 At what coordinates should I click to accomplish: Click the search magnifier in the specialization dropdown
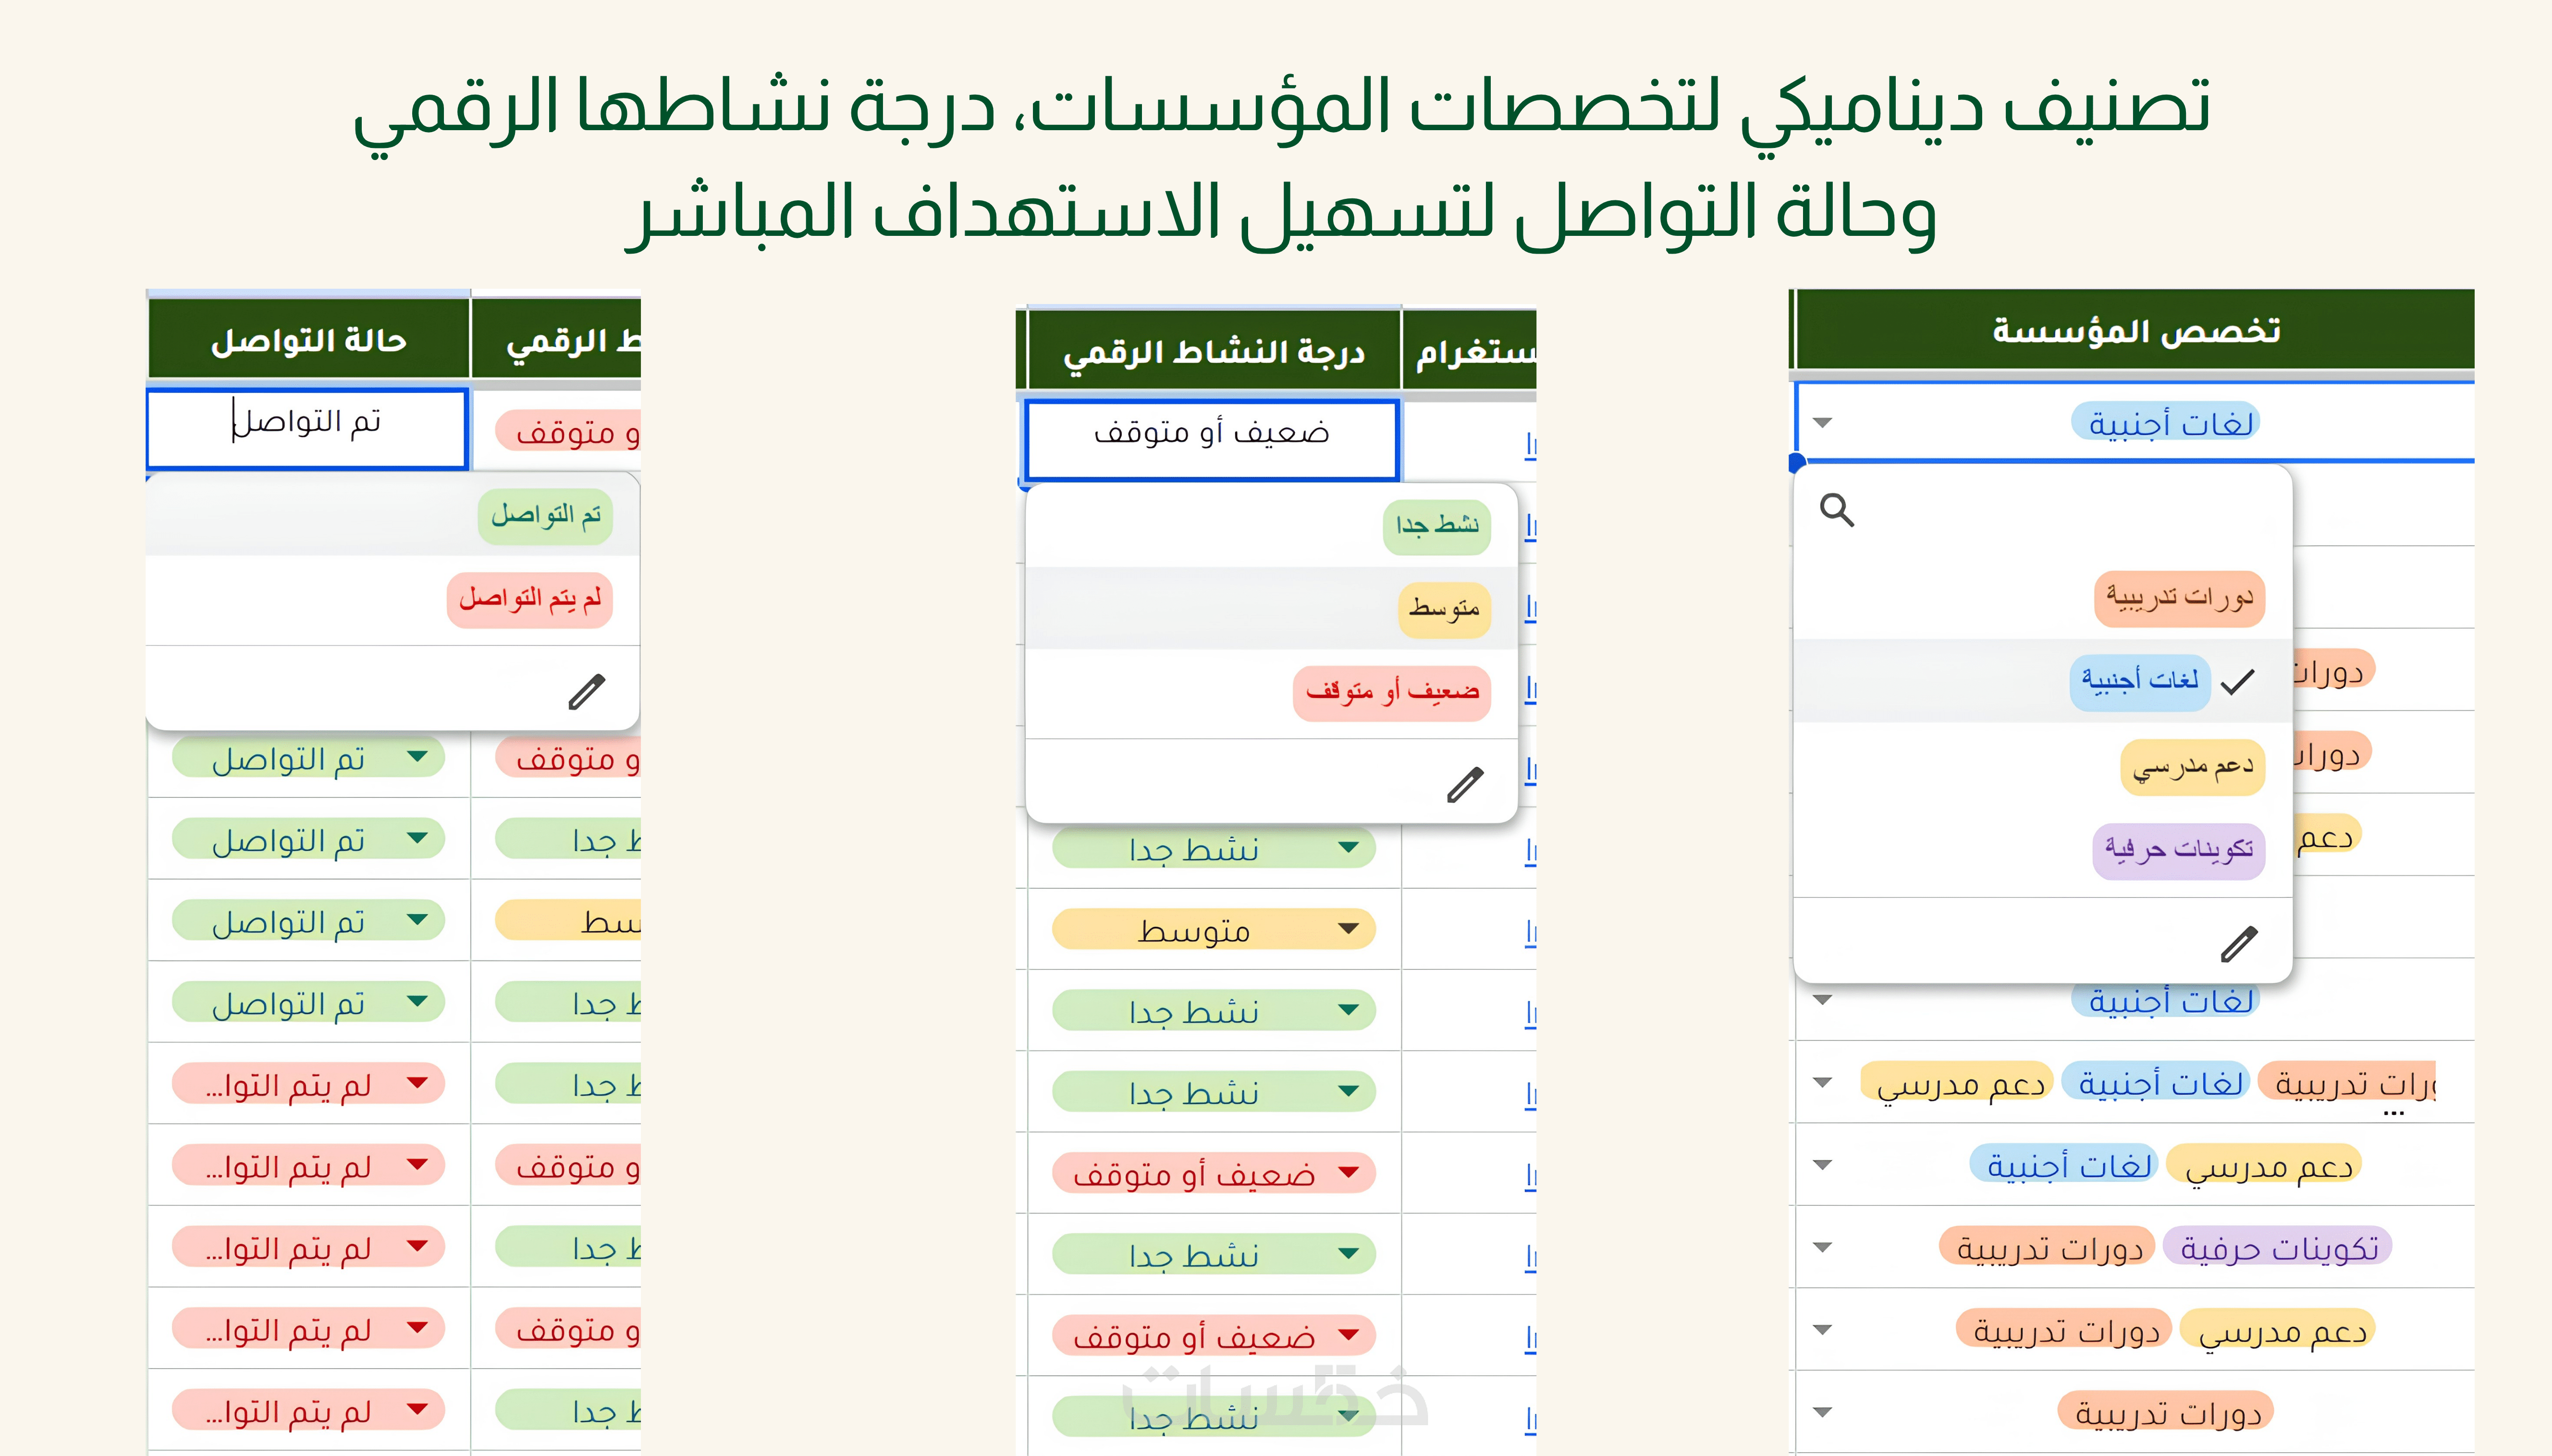pos(1836,510)
